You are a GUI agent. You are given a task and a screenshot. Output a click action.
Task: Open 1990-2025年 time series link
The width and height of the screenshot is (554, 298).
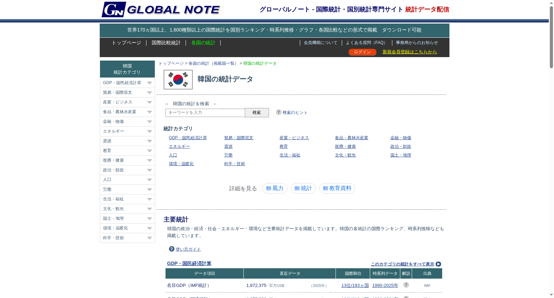(385, 286)
